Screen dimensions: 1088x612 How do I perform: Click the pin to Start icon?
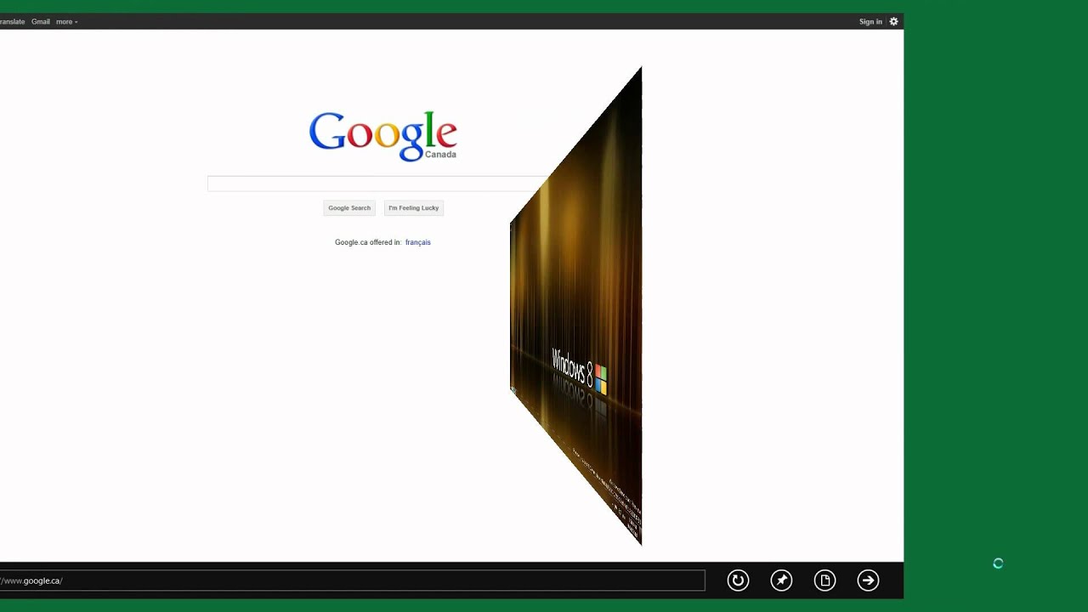[781, 581]
